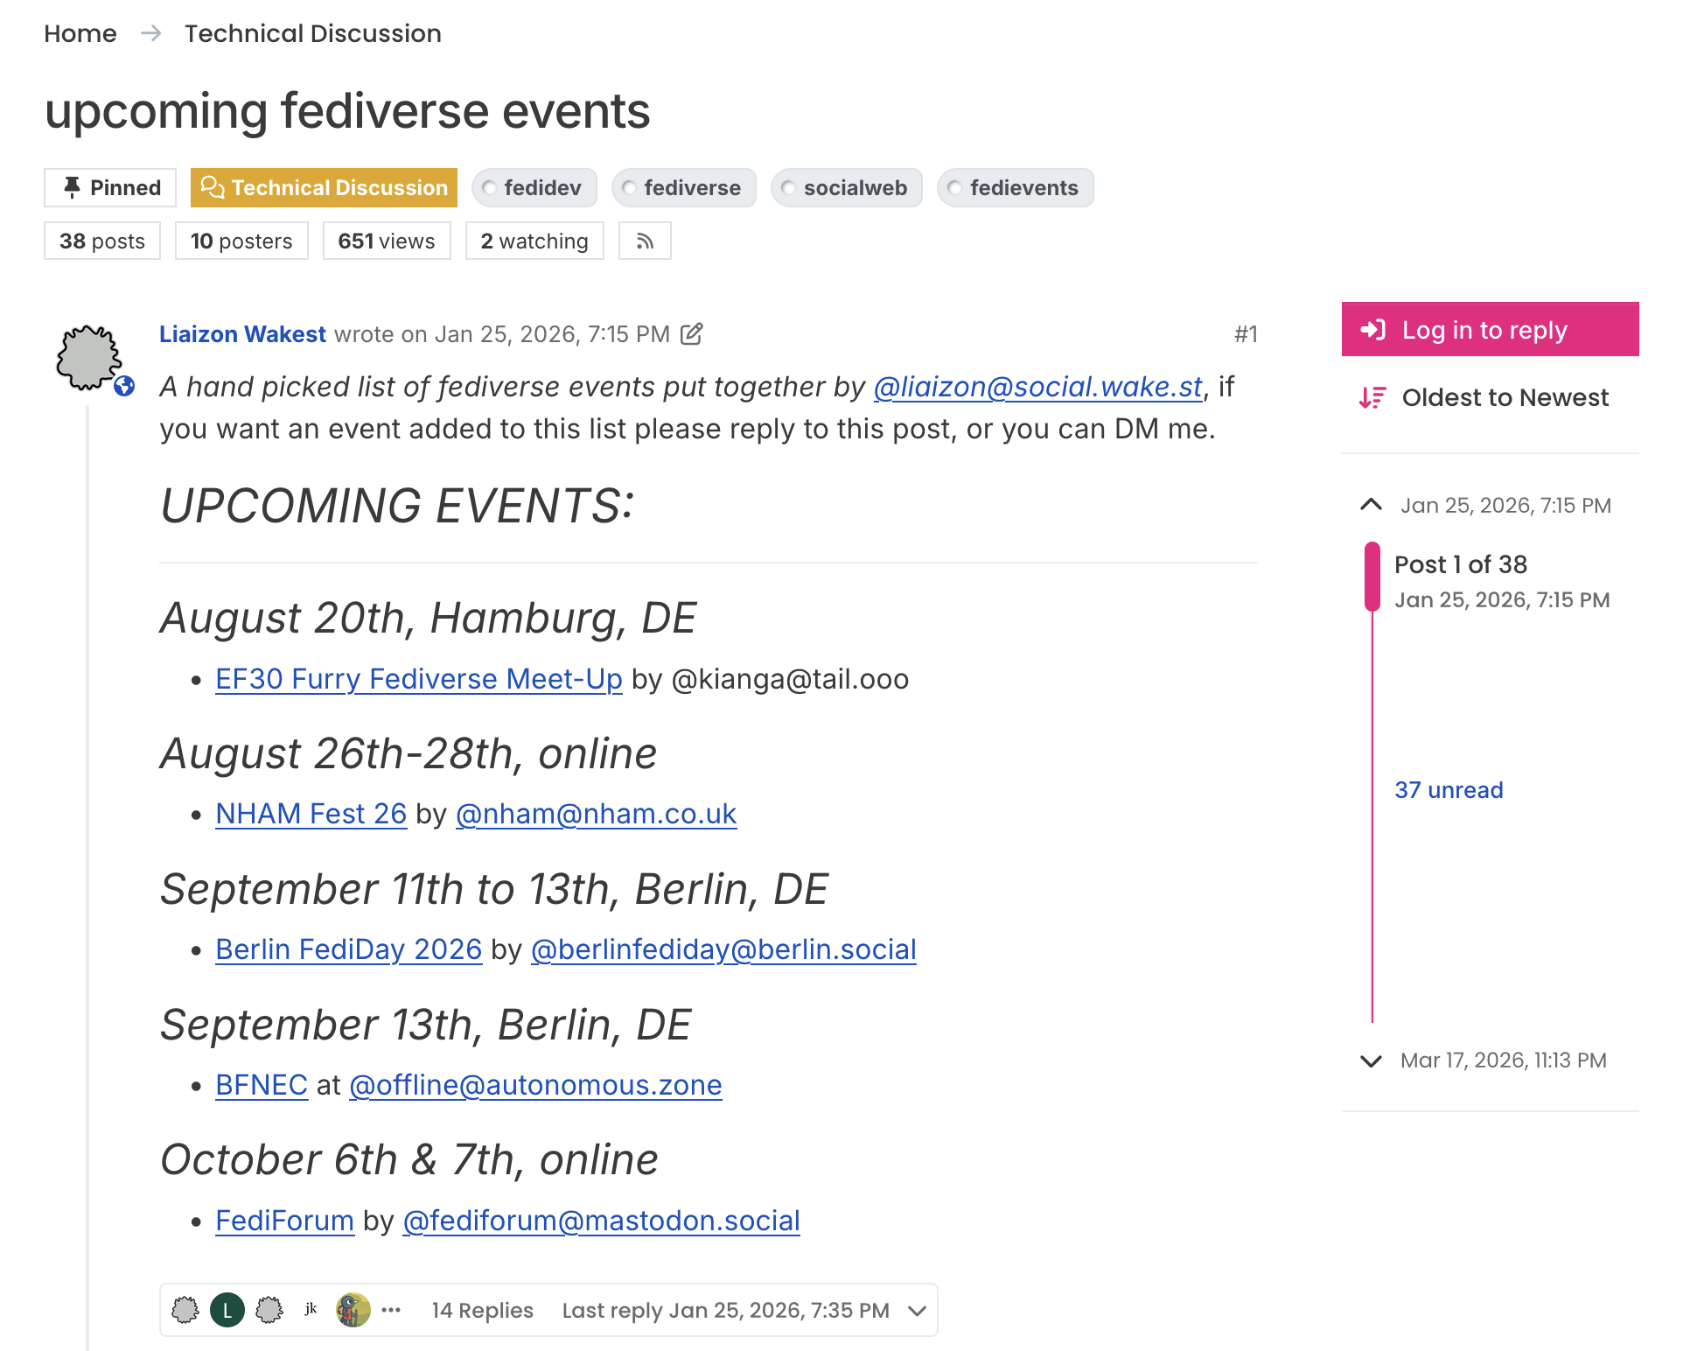Jump to last post with down chevron
This screenshot has width=1697, height=1351.
[1371, 1060]
